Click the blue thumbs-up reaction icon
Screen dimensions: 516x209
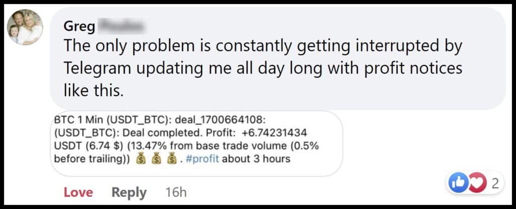click(x=456, y=183)
